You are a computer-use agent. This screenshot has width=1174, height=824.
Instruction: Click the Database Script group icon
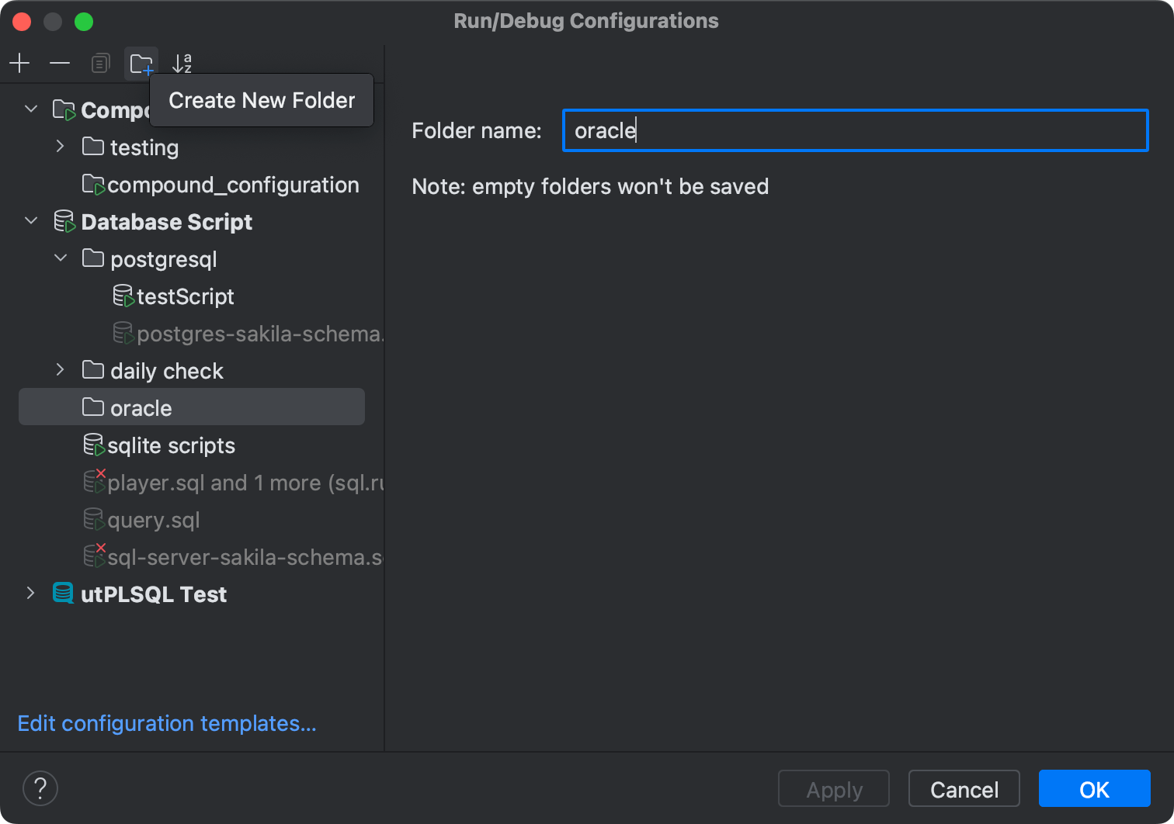pyautogui.click(x=64, y=221)
